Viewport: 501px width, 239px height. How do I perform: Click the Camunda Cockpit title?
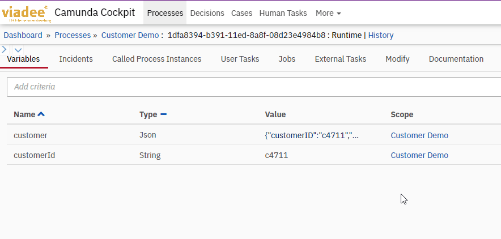pos(95,13)
